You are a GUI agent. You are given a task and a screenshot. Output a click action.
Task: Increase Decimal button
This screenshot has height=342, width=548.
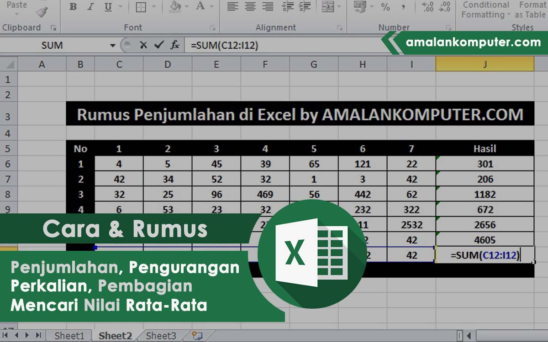[428, 7]
